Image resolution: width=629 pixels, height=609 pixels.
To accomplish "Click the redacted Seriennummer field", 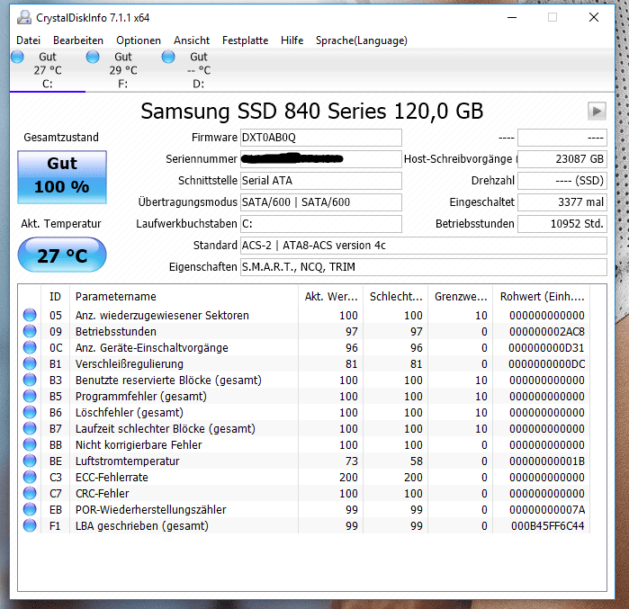I will click(x=321, y=159).
